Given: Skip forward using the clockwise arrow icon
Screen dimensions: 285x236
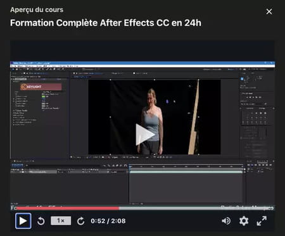Looking at the screenshot, I should [x=80, y=221].
